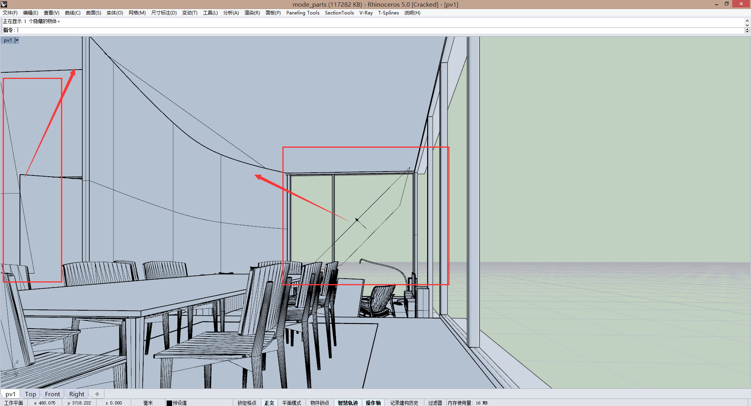Switch to the Front viewport tab

tap(52, 394)
